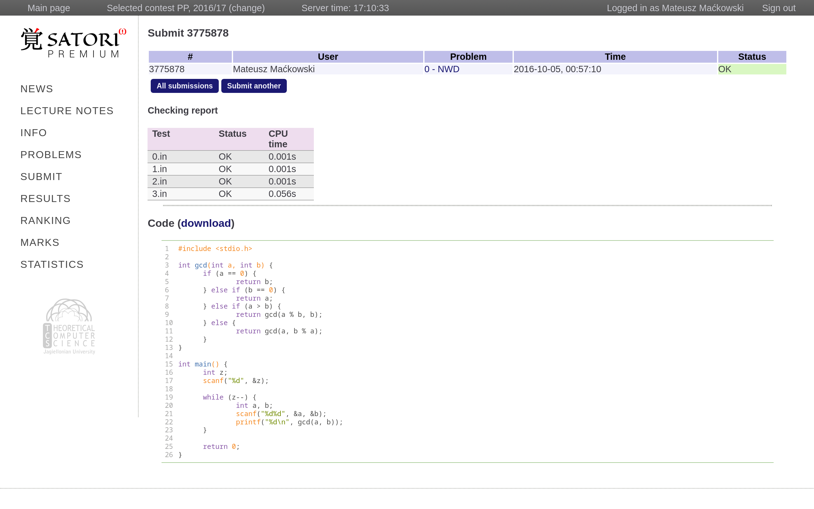Go to the Info page
814x509 pixels.
coord(34,133)
